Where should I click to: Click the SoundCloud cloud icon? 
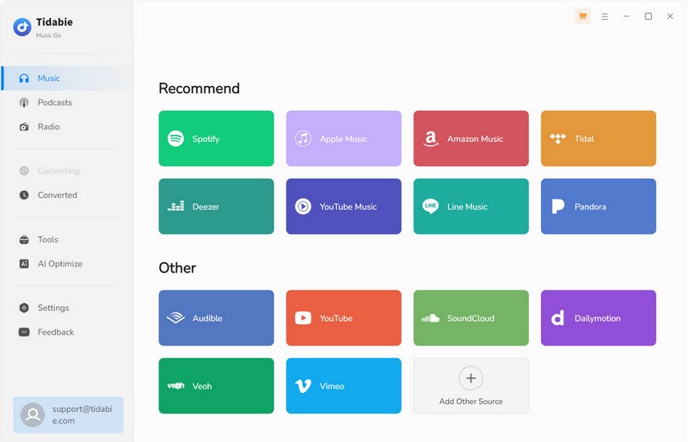430,318
